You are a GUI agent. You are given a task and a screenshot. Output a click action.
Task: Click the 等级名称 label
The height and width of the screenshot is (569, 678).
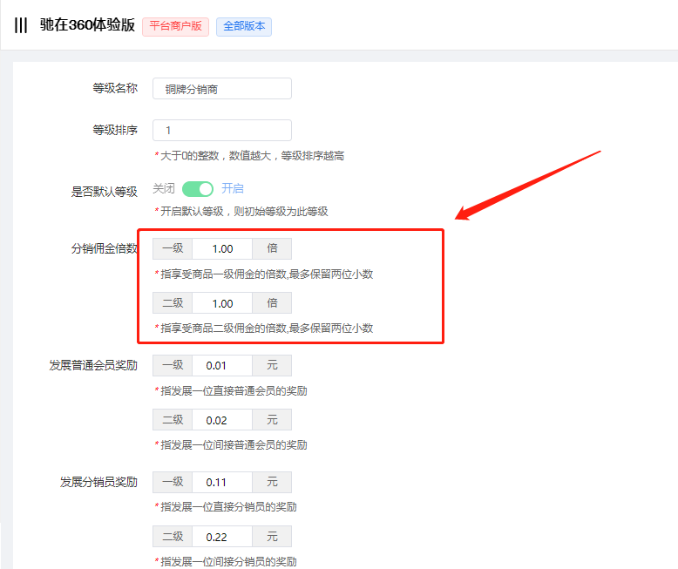coord(115,88)
